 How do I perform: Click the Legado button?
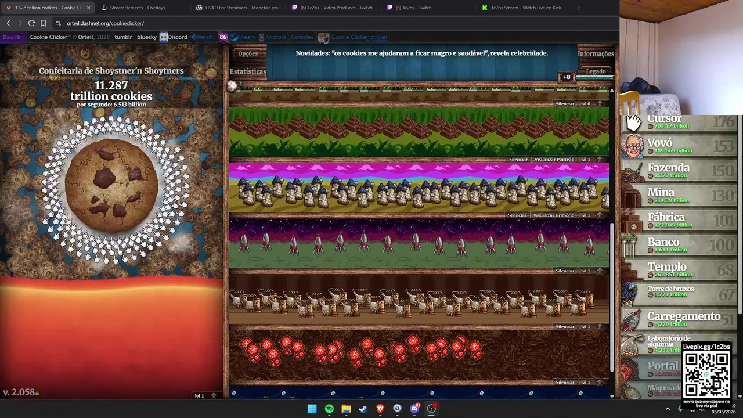[x=596, y=71]
